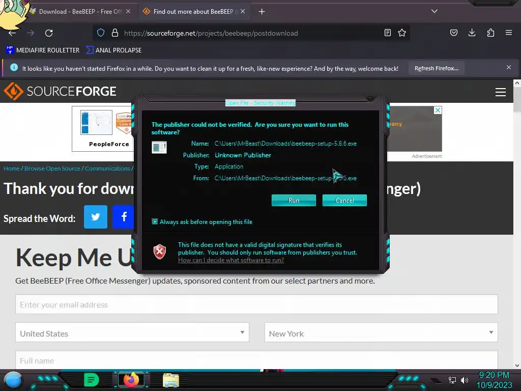Close the Find out more about BeeBEEP tab
Image resolution: width=521 pixels, height=391 pixels.
(243, 11)
